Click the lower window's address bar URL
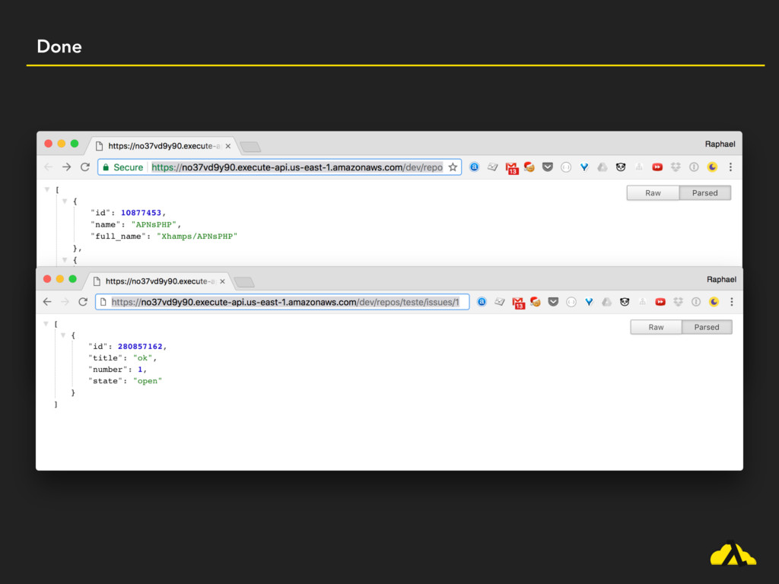The height and width of the screenshot is (584, 779). click(x=285, y=302)
